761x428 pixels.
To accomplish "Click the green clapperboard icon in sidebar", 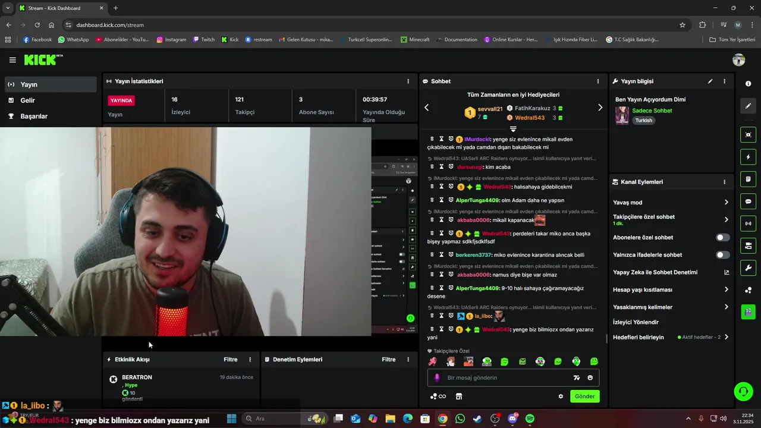I will 748,311.
